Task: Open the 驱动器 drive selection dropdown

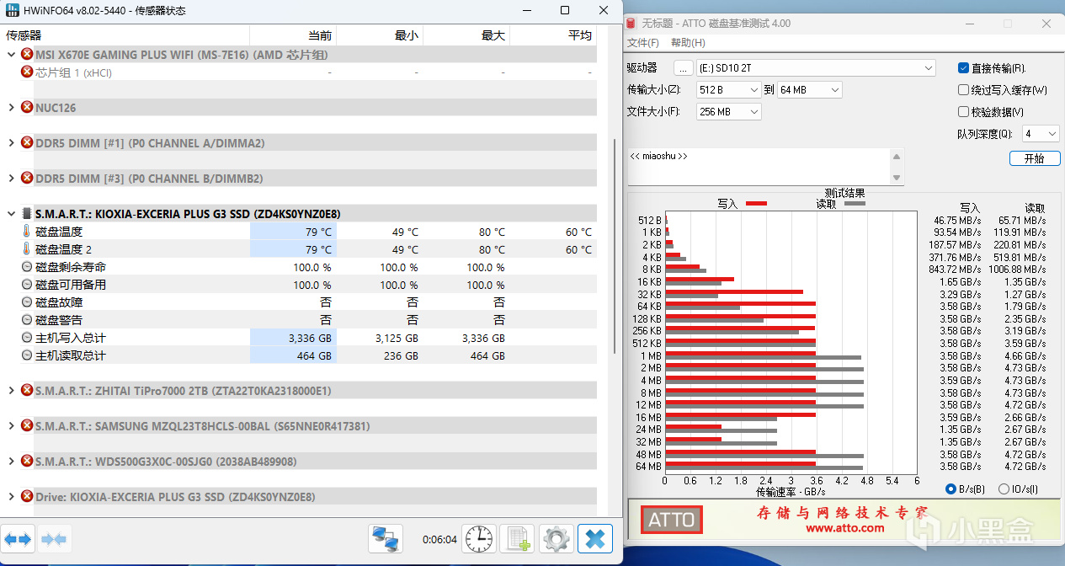Action: 816,68
